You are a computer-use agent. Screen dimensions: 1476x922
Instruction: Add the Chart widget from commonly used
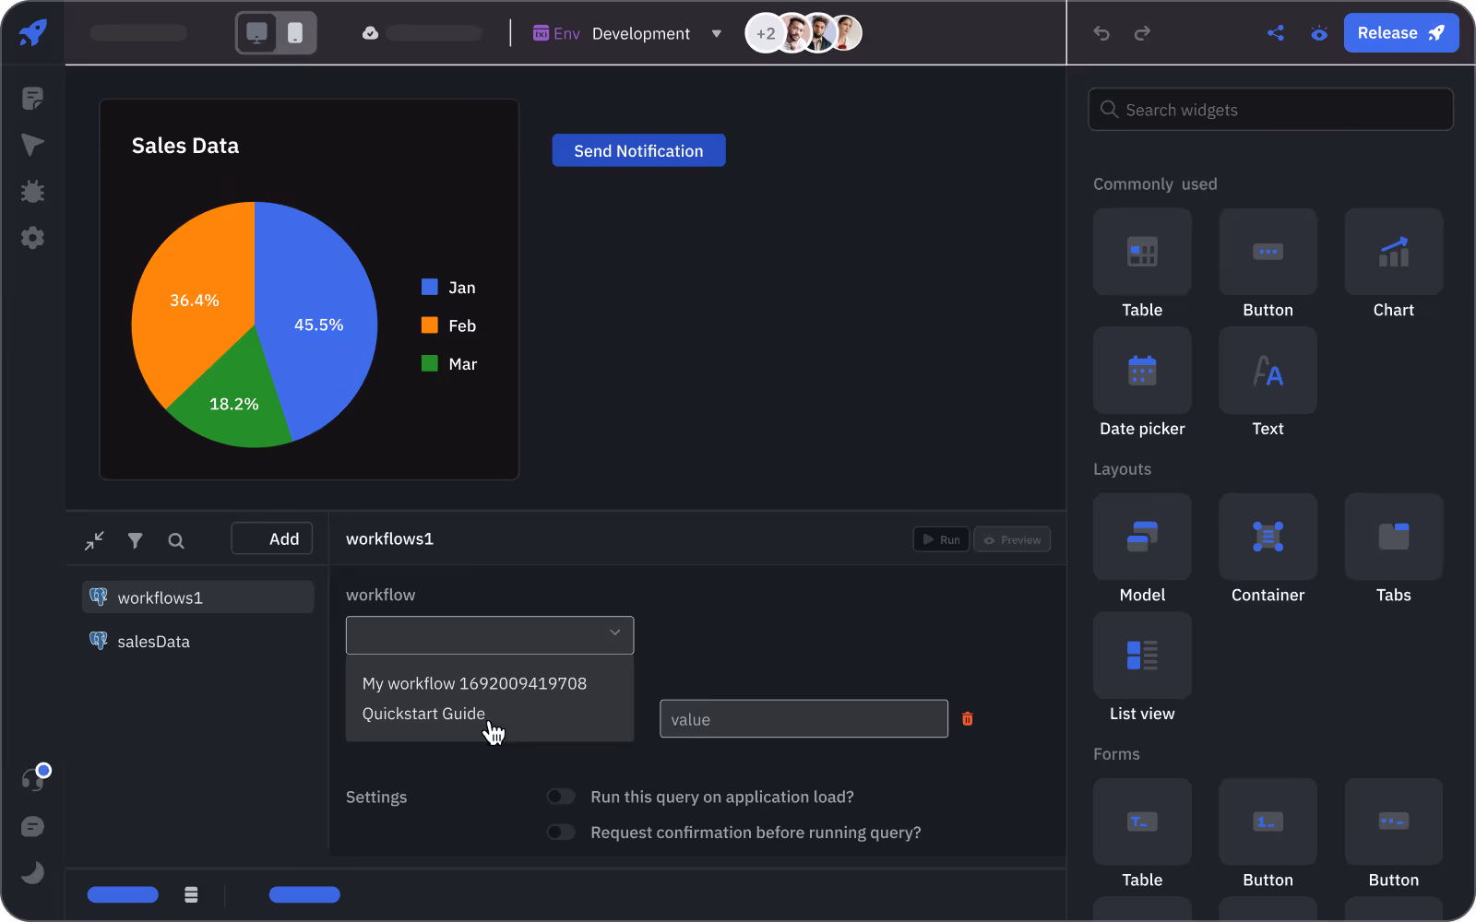click(1393, 252)
